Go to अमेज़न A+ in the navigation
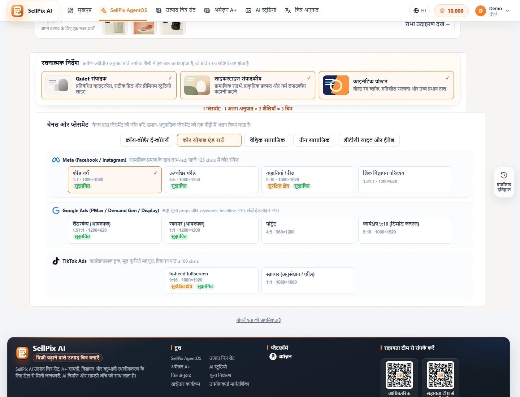Image resolution: width=520 pixels, height=397 pixels. pyautogui.click(x=220, y=10)
